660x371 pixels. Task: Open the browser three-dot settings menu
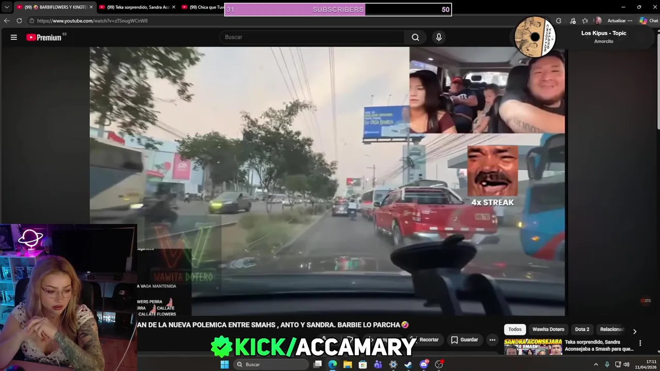[630, 21]
